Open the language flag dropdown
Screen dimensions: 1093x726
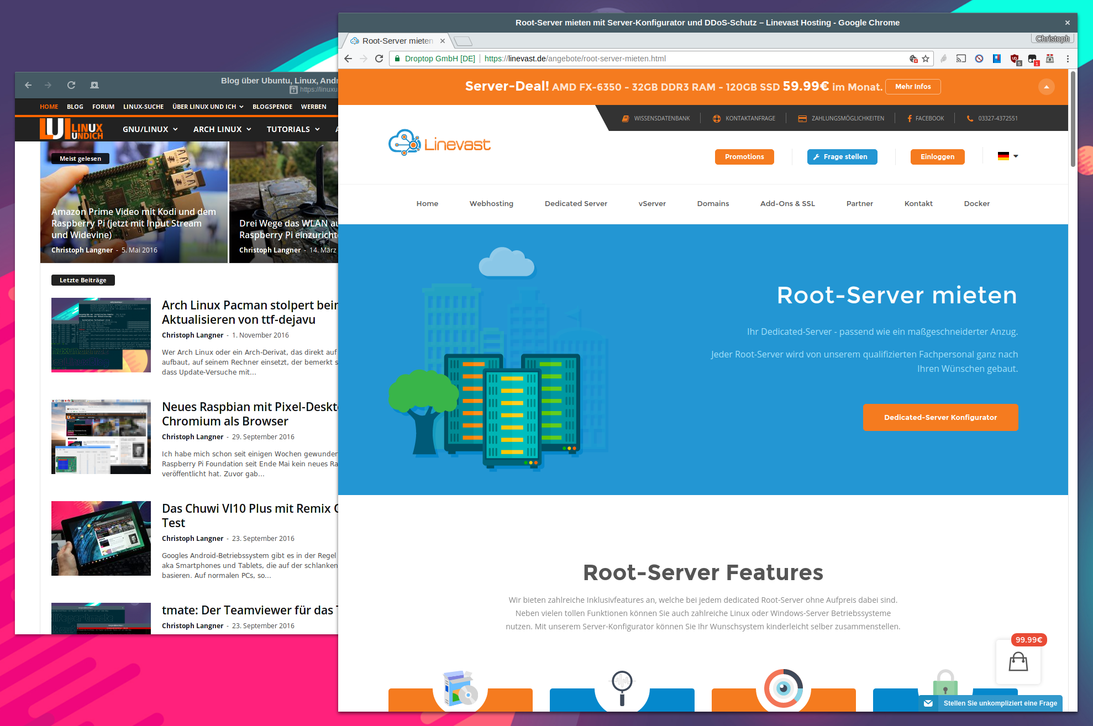tap(1008, 156)
